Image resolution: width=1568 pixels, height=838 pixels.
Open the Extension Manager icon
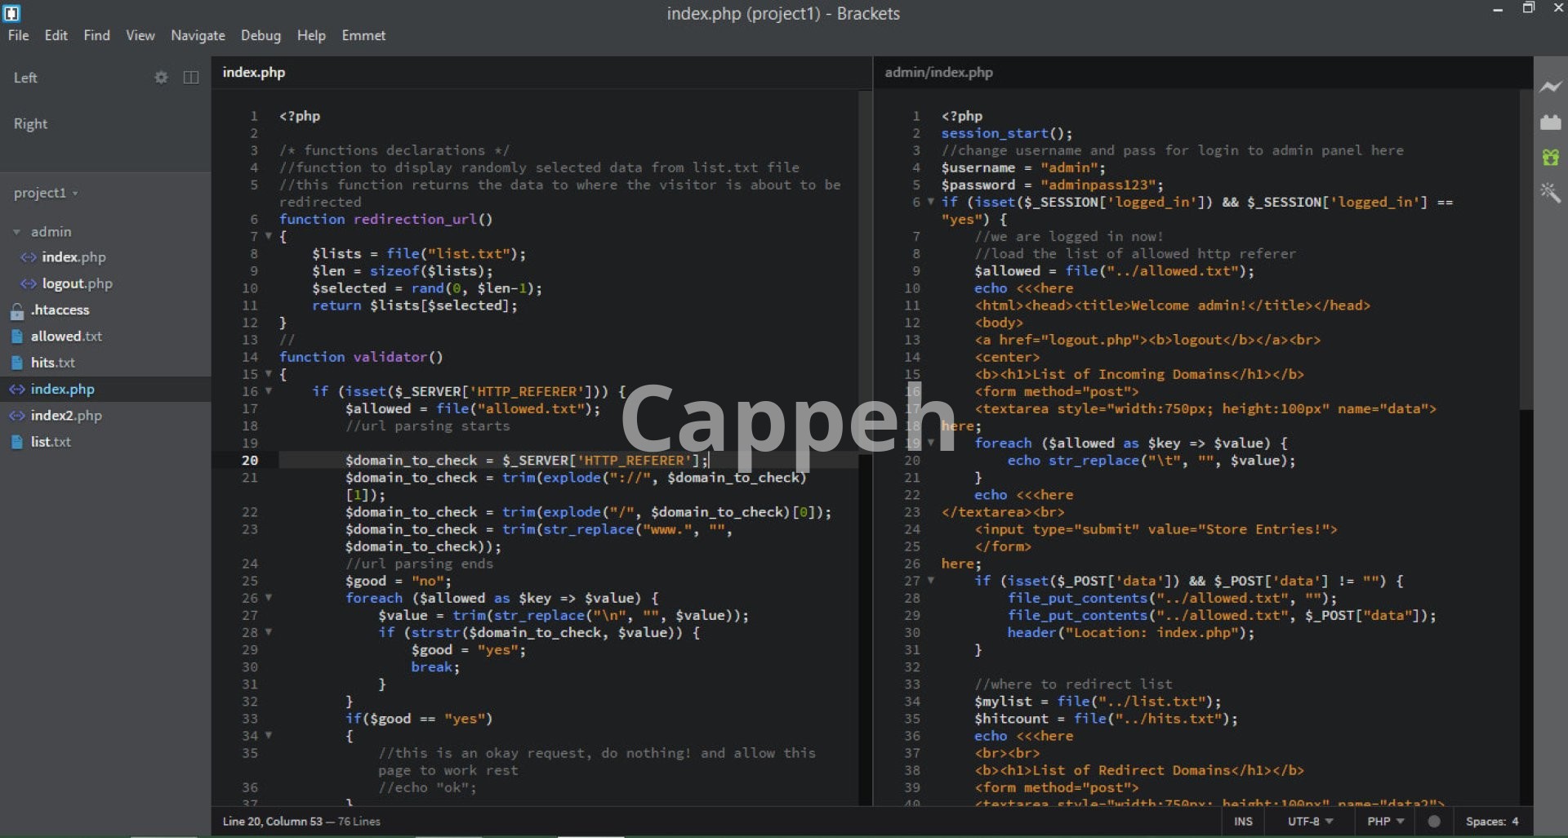point(1550,123)
